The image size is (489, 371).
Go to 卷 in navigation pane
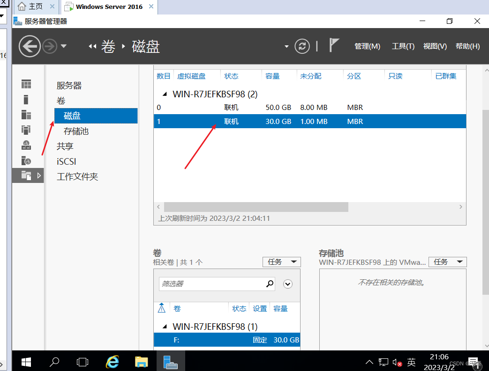[x=61, y=101]
